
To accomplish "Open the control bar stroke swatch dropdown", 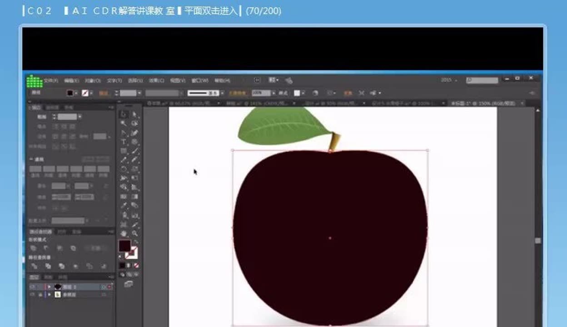I will pyautogui.click(x=91, y=93).
